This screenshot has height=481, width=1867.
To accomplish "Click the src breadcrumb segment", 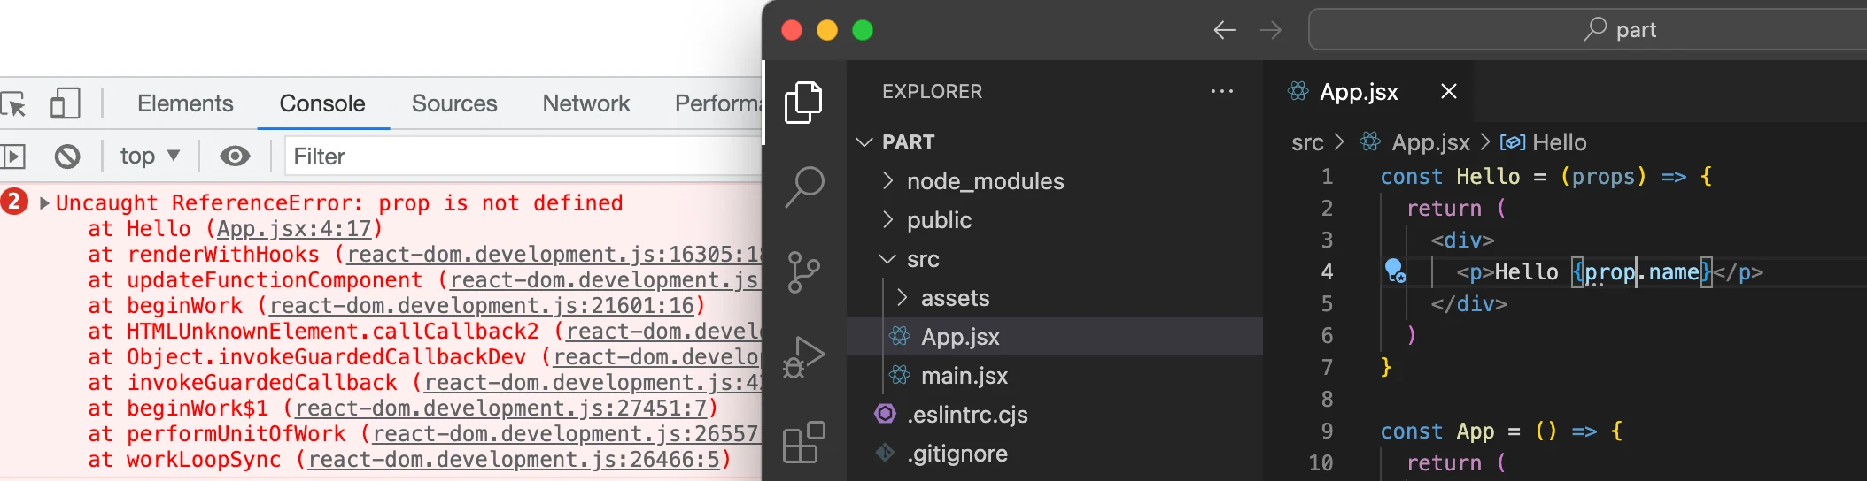I will [x=1307, y=142].
